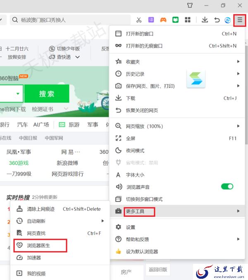Select Open new window menu item
The height and width of the screenshot is (280, 248).
177,34
